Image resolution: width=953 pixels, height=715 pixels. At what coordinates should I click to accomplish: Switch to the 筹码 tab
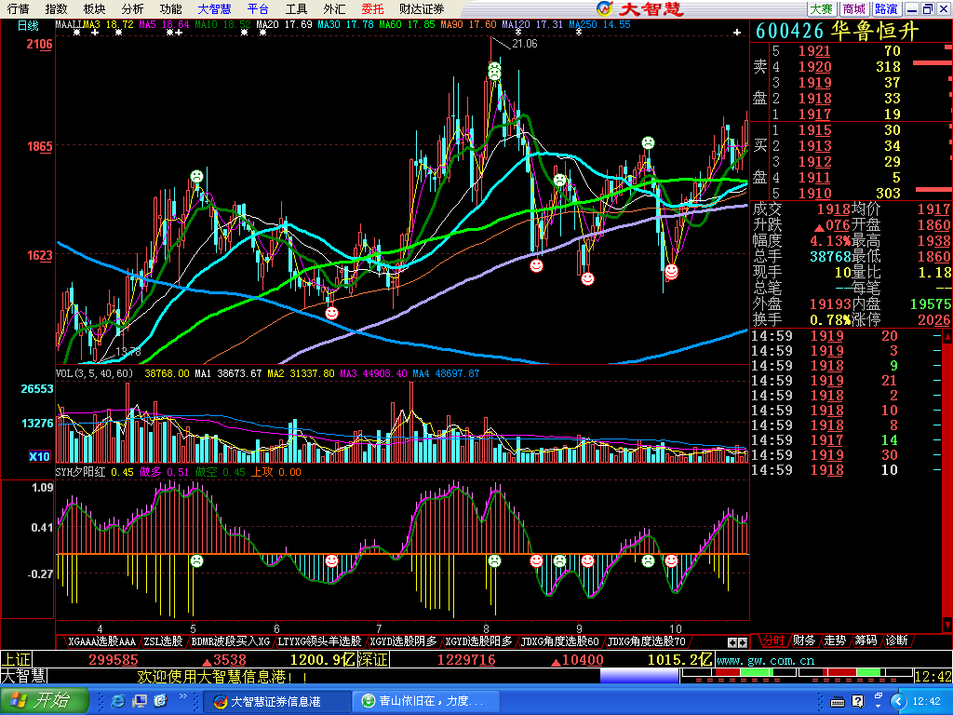[x=866, y=641]
